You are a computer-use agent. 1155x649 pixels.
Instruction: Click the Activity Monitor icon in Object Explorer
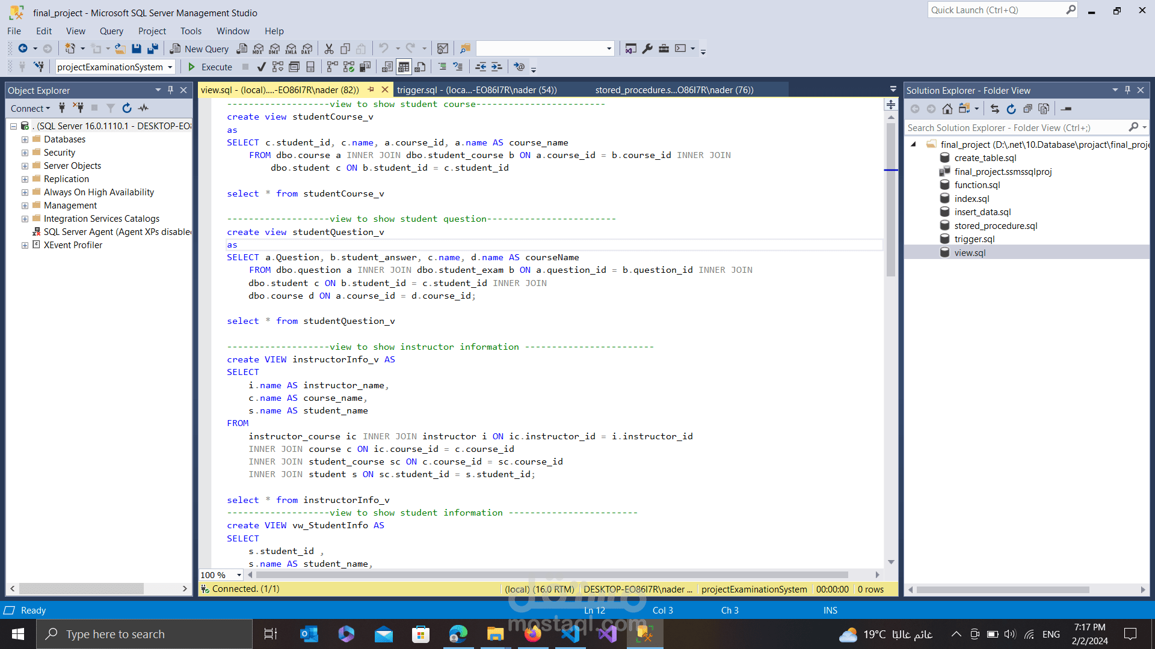click(x=143, y=108)
